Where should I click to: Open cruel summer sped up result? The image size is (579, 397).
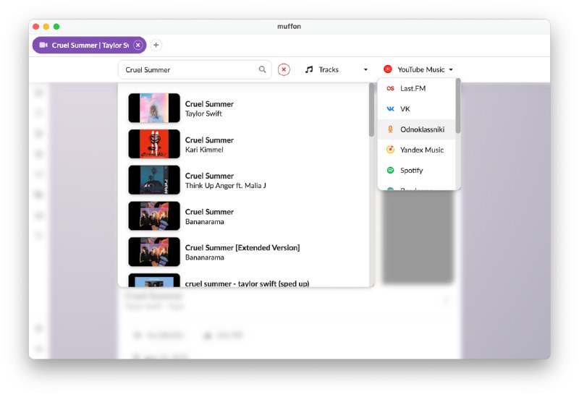tap(244, 280)
